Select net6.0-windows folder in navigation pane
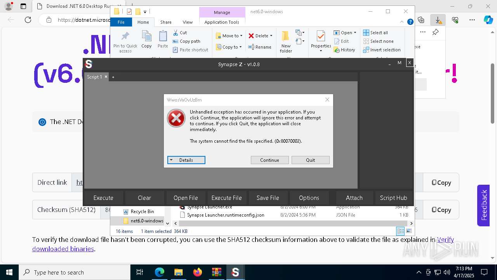The image size is (497, 280). click(x=143, y=221)
